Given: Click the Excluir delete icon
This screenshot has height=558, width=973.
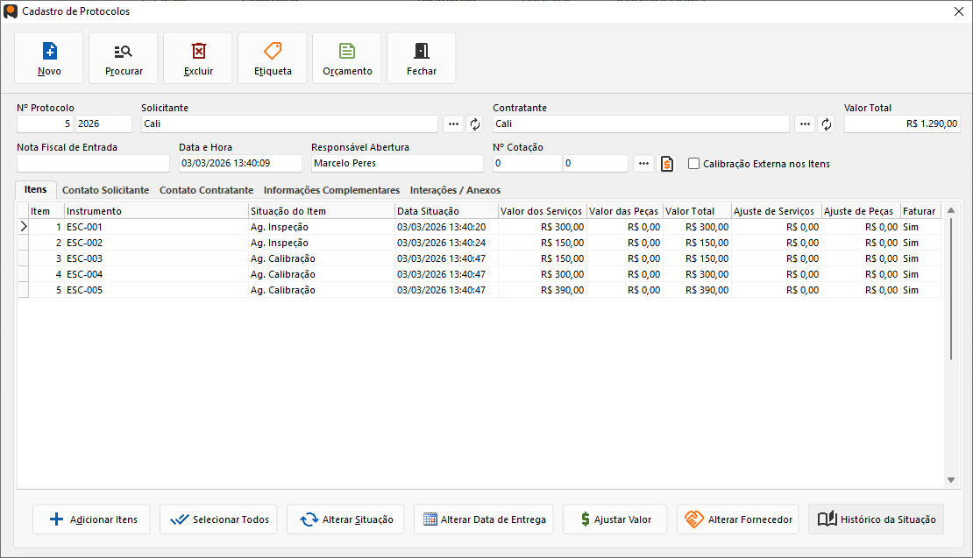Looking at the screenshot, I should click(x=198, y=51).
